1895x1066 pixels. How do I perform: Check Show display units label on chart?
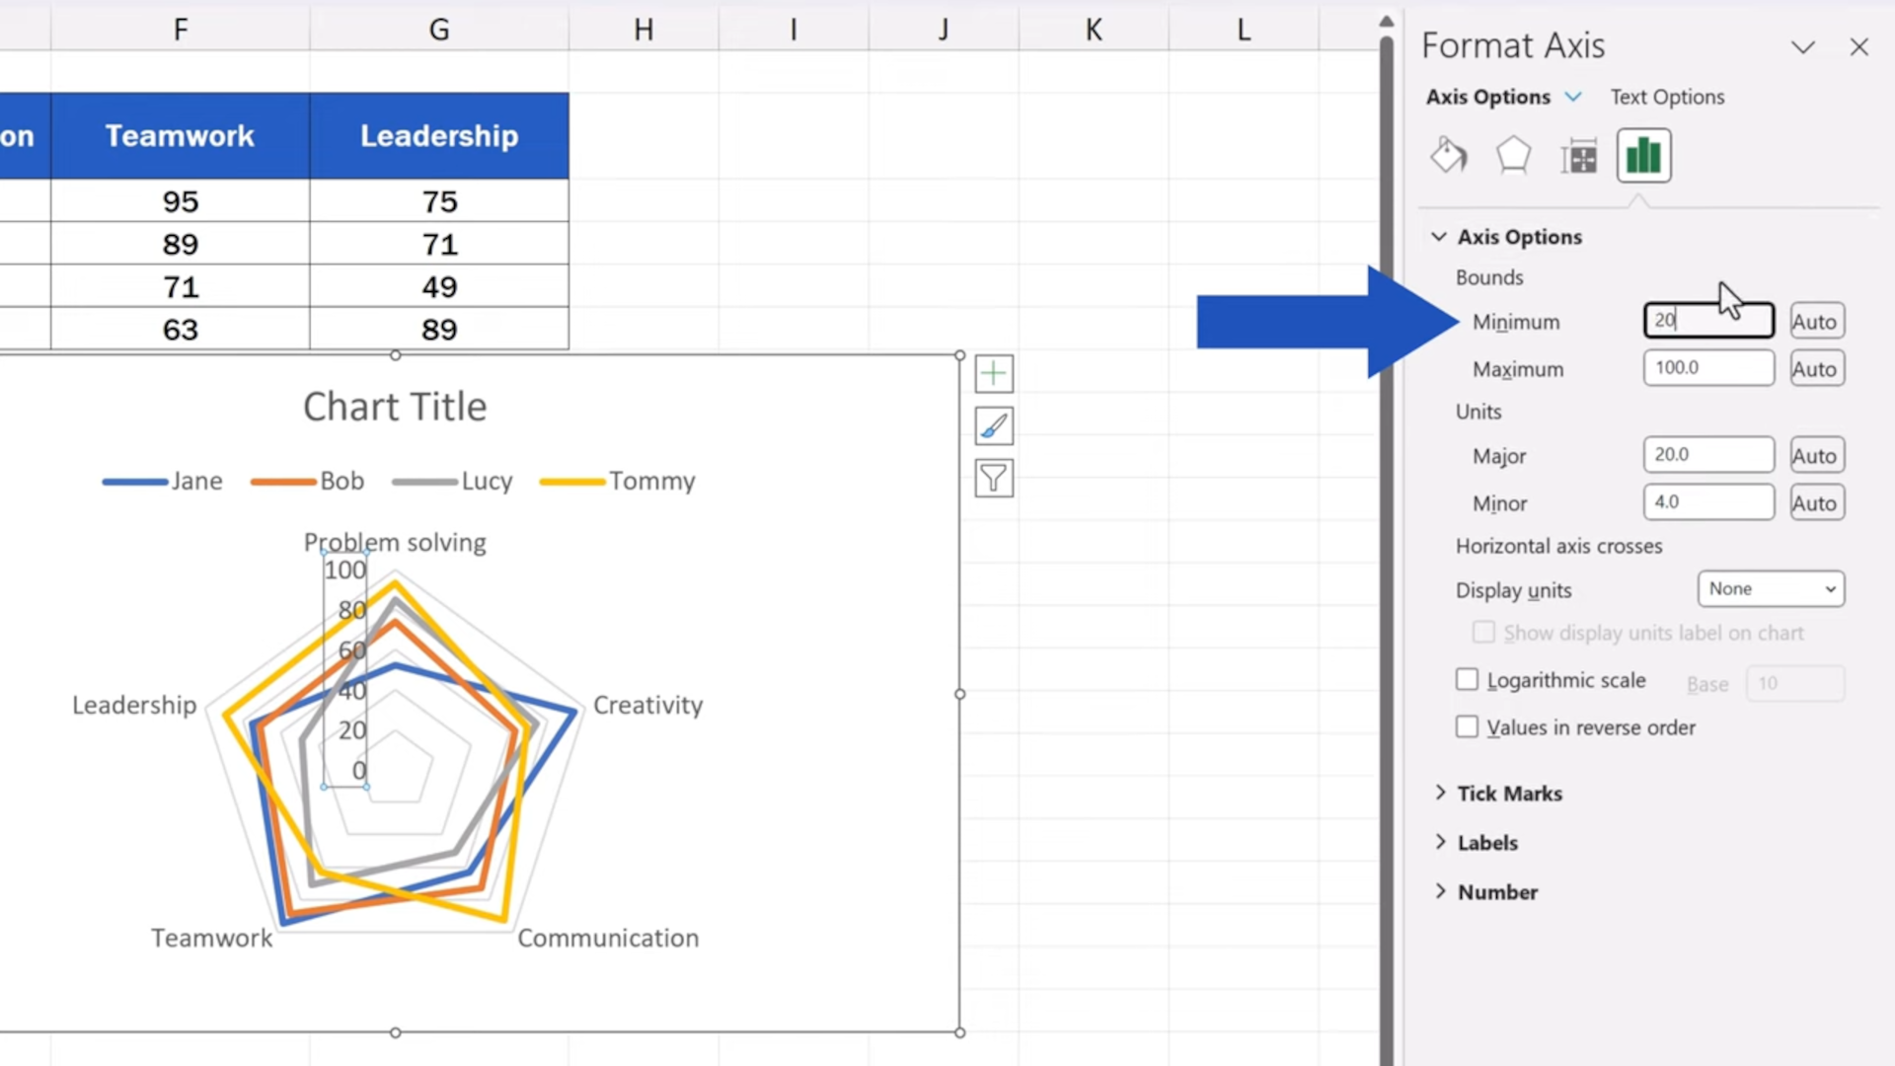(1483, 632)
